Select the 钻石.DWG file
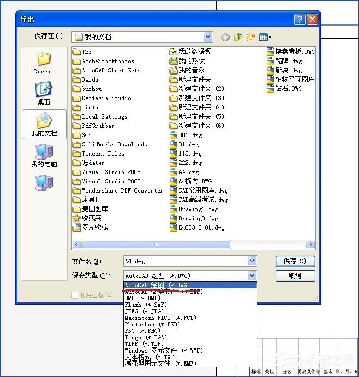359x377 pixels. coord(284,89)
